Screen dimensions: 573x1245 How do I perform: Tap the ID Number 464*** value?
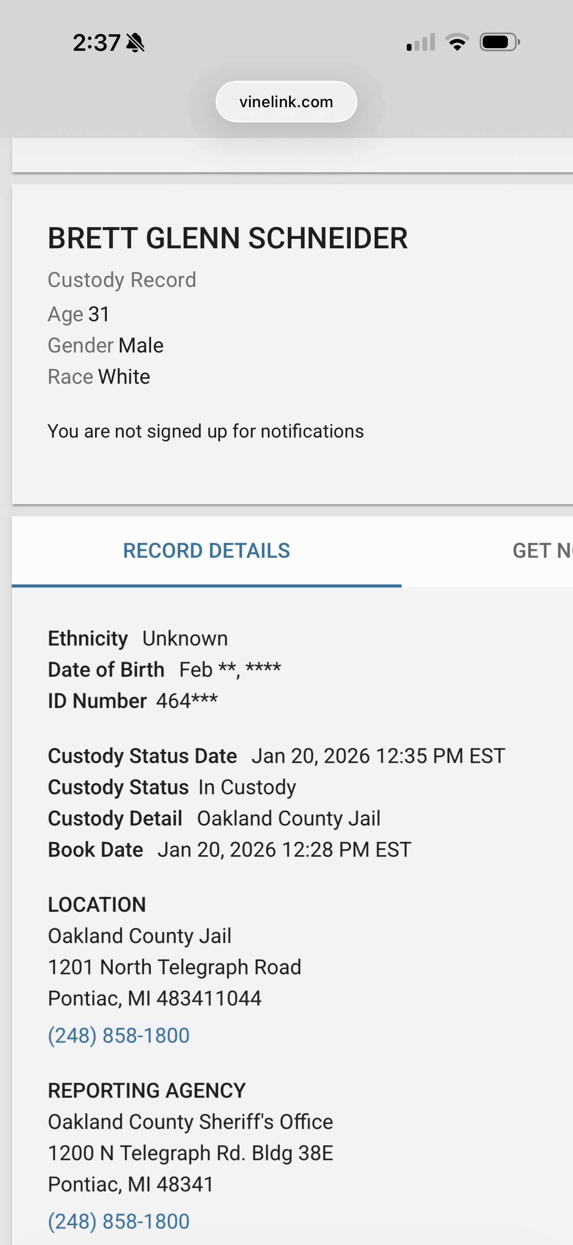(187, 701)
